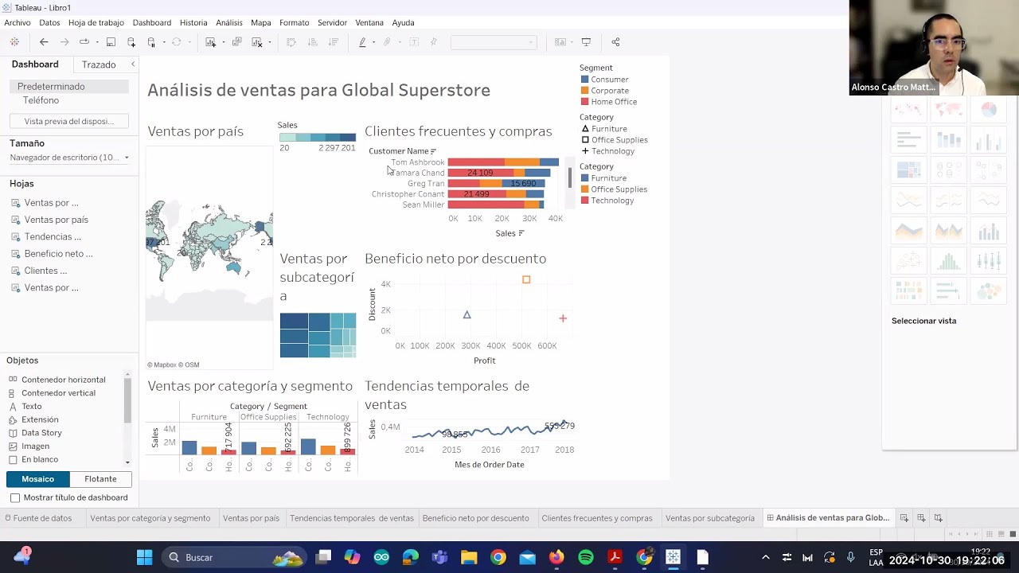Select the Flotante layout toggle
The width and height of the screenshot is (1019, 573).
[x=100, y=479]
